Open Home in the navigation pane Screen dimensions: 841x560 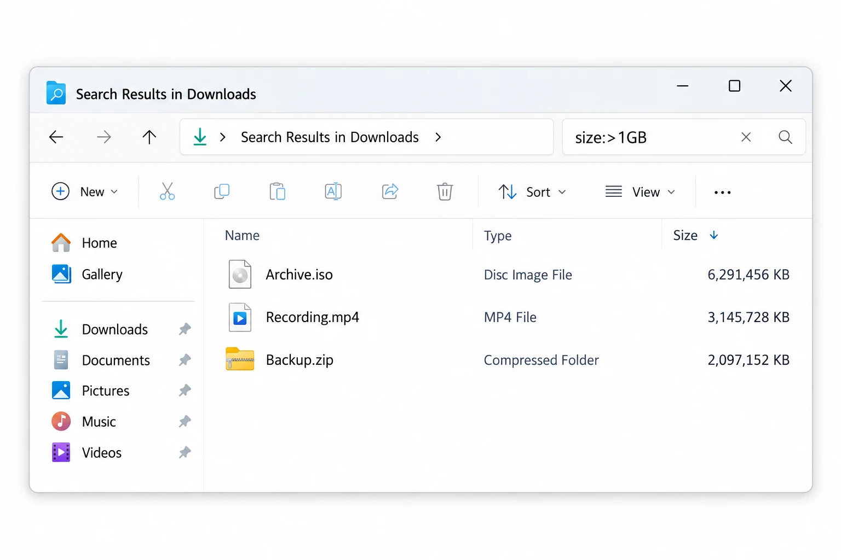click(x=84, y=243)
